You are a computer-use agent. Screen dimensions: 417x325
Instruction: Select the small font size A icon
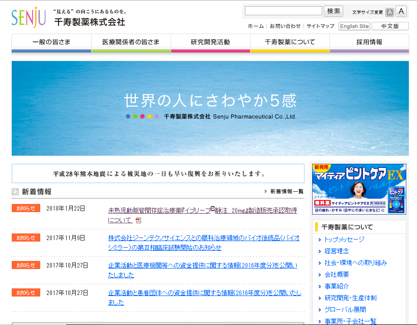390,12
